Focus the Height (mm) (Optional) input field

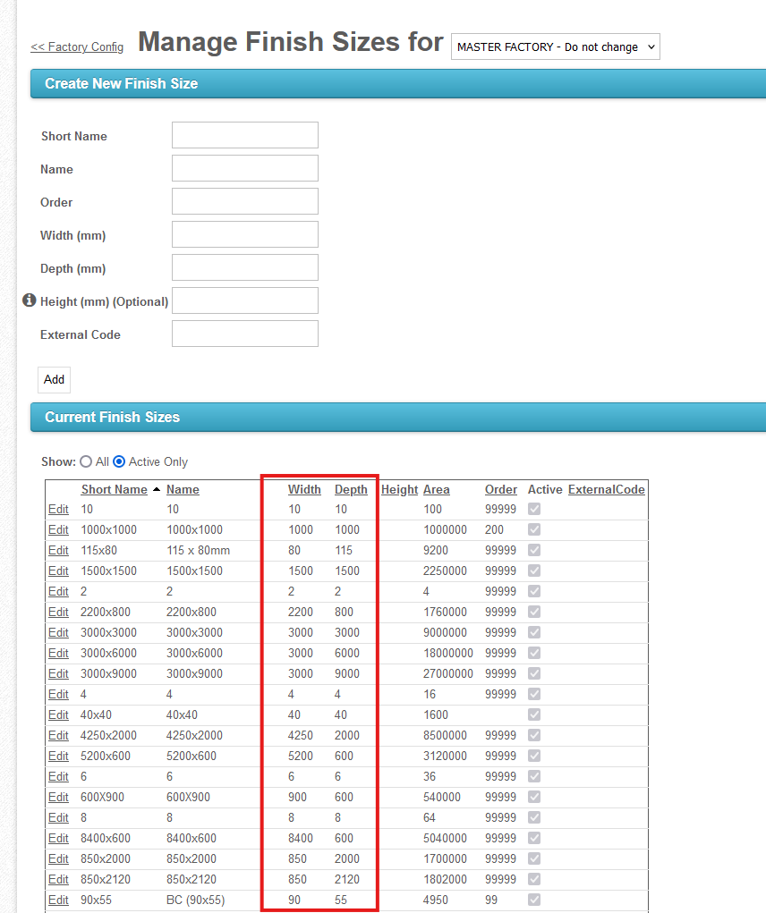[245, 301]
